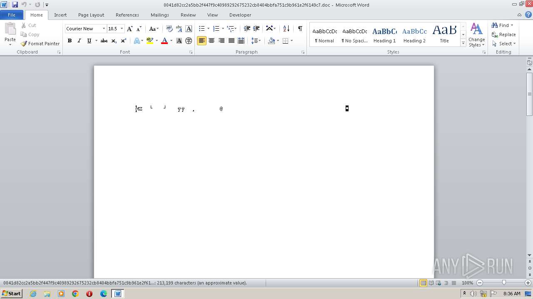This screenshot has height=299, width=533.
Task: Open the Change Styles menu
Action: tap(476, 35)
